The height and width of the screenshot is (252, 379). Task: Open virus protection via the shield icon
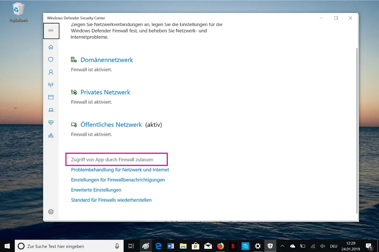point(51,59)
